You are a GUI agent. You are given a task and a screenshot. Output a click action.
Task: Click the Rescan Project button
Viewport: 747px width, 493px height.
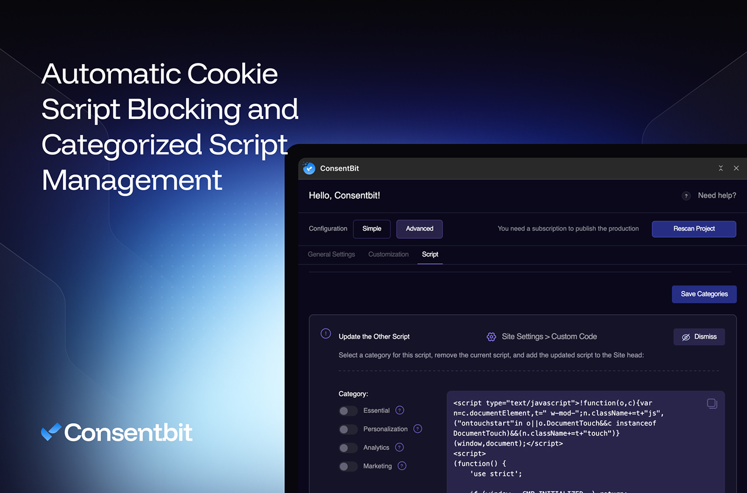click(694, 228)
